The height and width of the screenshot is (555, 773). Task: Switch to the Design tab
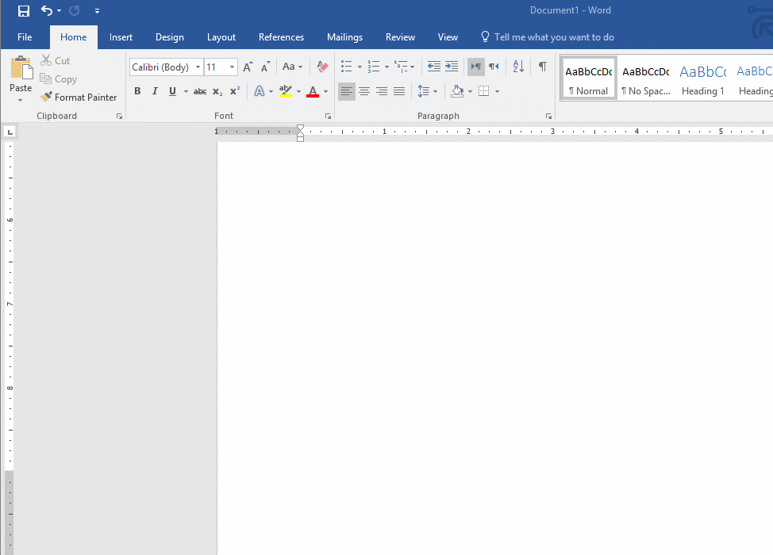click(170, 37)
